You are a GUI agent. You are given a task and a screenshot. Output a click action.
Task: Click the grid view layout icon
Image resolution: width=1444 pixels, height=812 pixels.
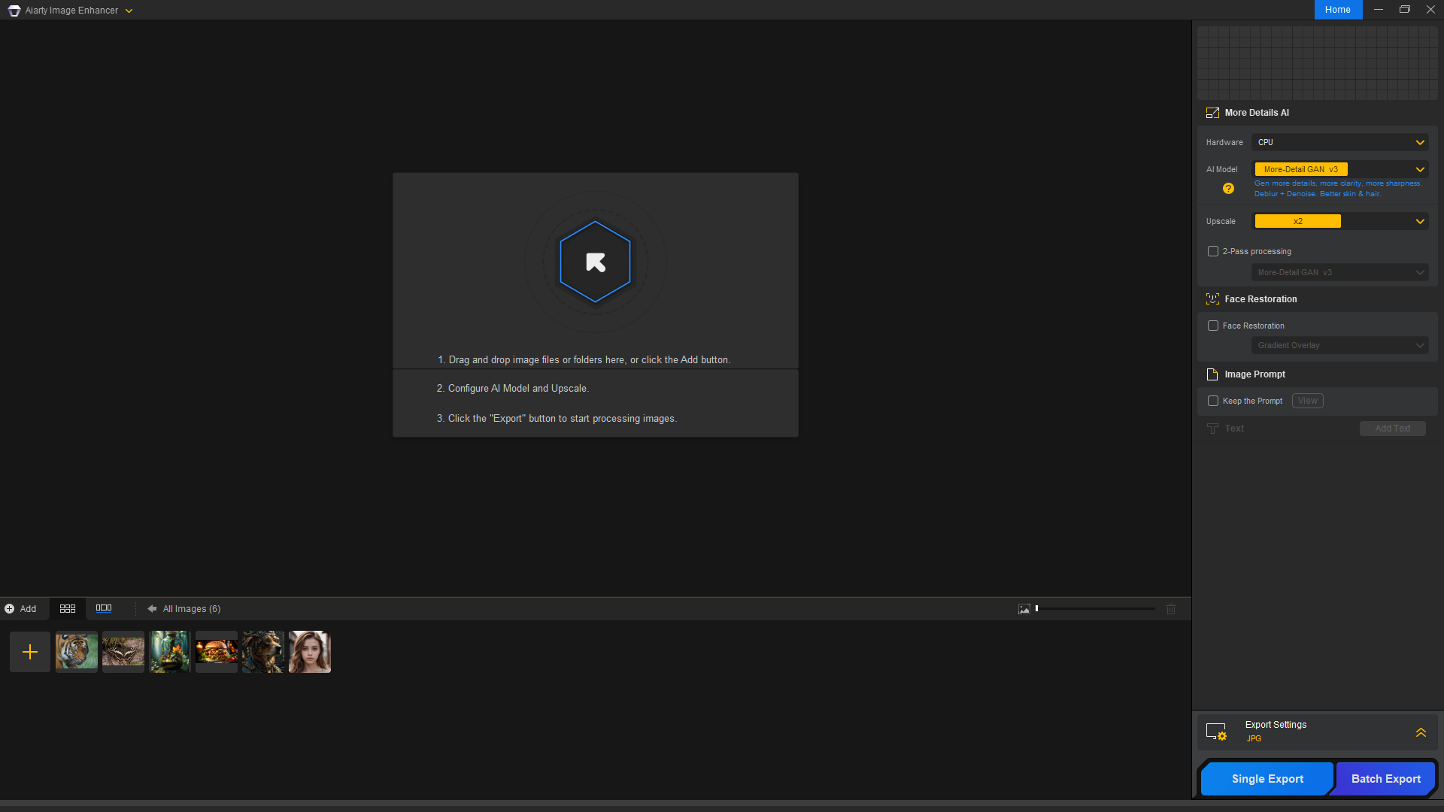[68, 609]
